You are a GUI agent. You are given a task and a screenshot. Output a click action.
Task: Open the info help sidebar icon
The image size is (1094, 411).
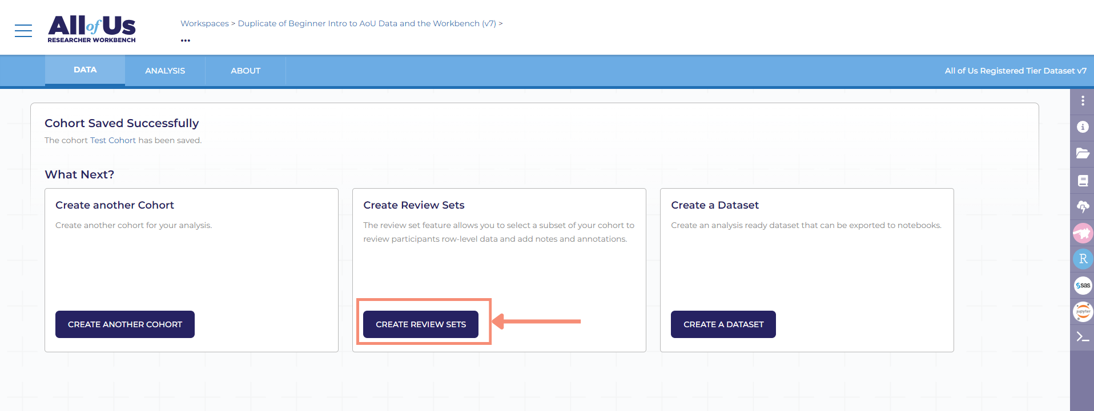(1083, 127)
